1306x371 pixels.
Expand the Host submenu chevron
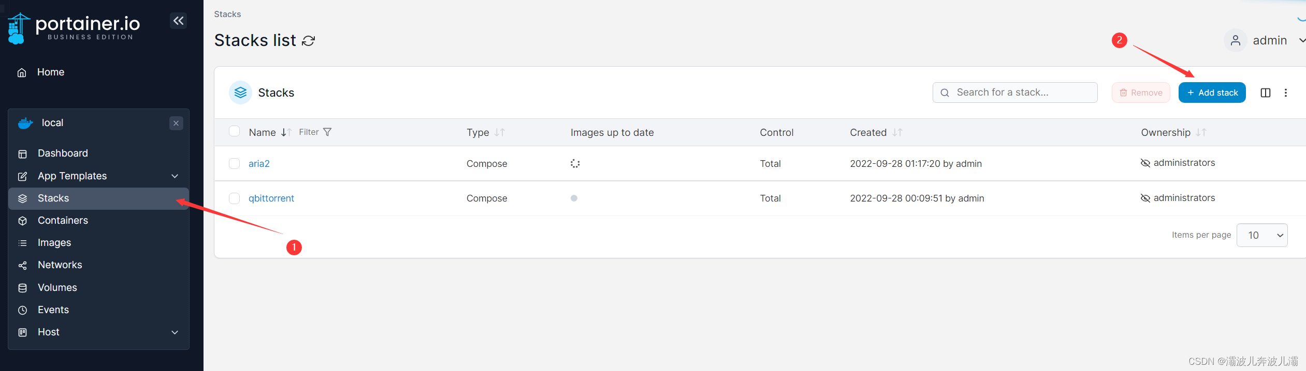point(175,332)
